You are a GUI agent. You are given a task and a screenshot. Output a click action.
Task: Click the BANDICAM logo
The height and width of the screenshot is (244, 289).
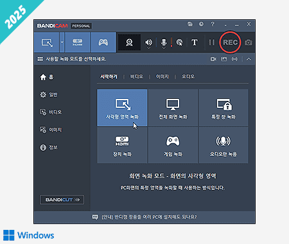52,26
